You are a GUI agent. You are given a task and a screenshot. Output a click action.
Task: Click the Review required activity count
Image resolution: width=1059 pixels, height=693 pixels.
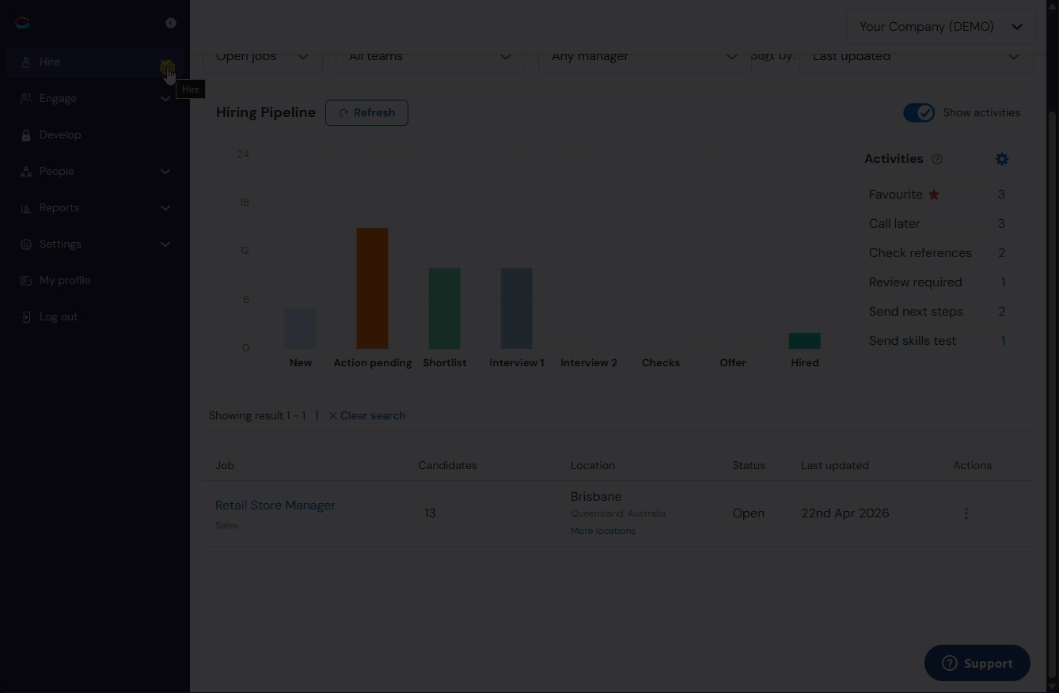[x=1004, y=282]
